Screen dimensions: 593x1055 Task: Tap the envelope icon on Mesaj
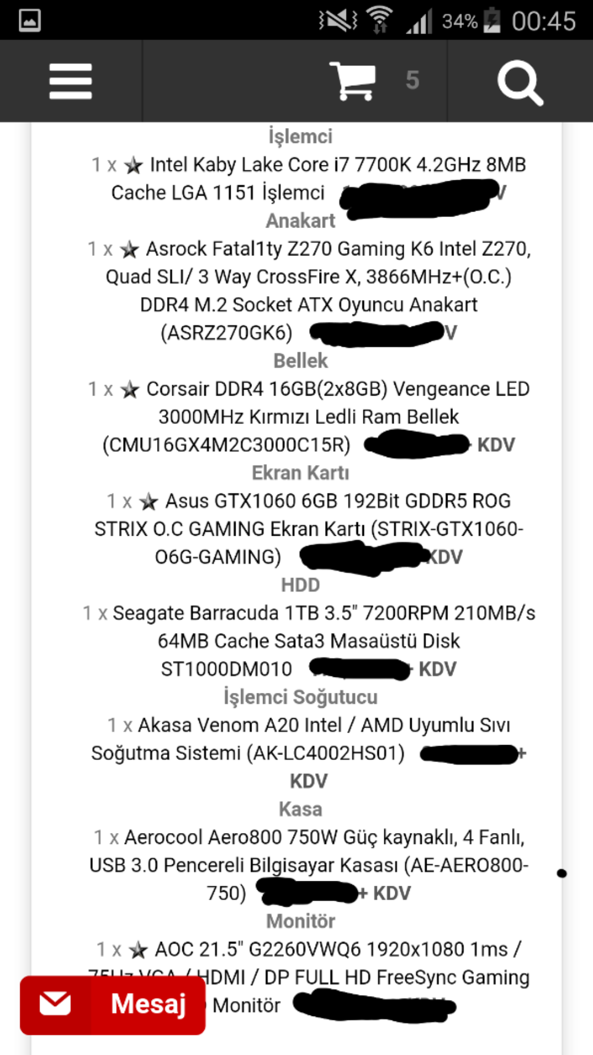pyautogui.click(x=55, y=1004)
